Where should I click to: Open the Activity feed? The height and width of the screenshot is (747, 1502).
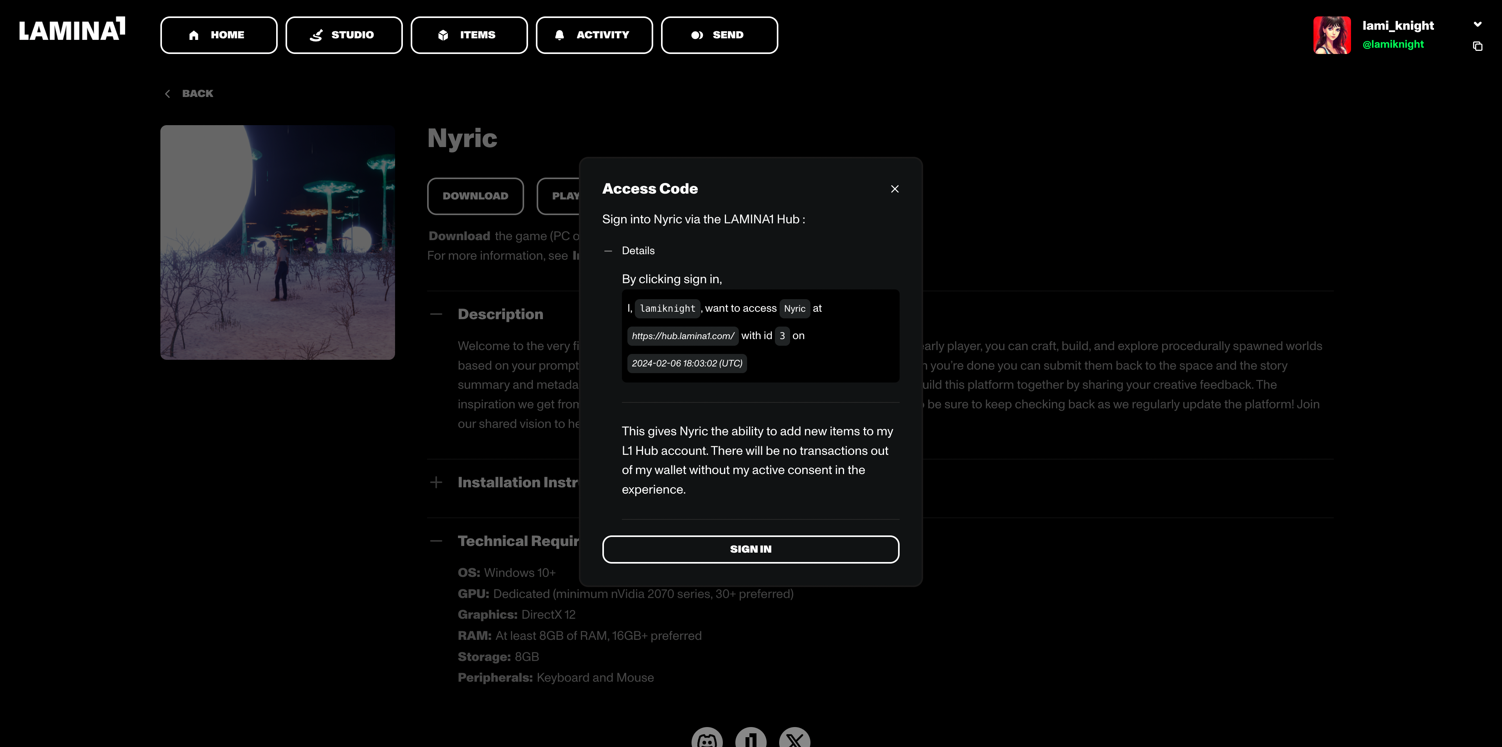(x=594, y=35)
